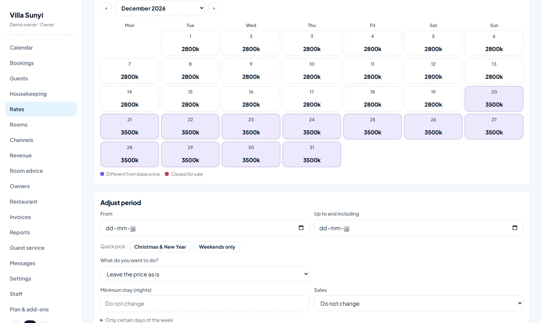
Task: Open the Restaurant page
Action: click(41, 202)
